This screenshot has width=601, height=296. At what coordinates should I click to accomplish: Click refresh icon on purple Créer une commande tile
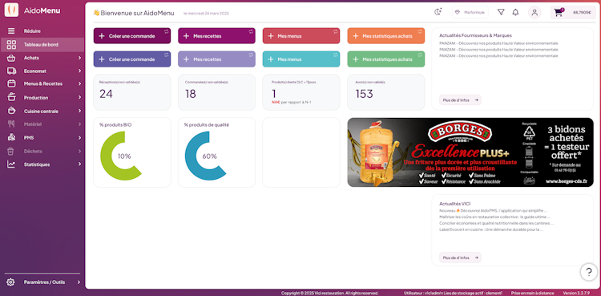[167, 55]
